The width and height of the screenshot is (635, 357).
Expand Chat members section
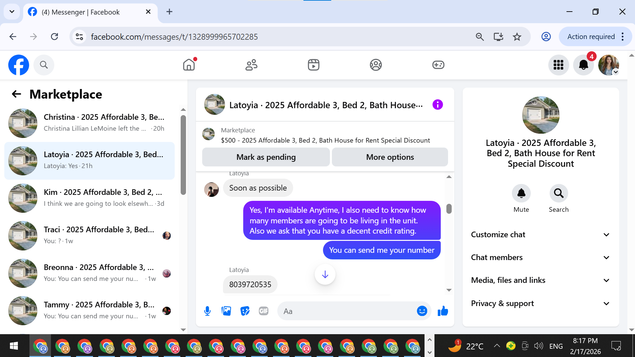(541, 257)
